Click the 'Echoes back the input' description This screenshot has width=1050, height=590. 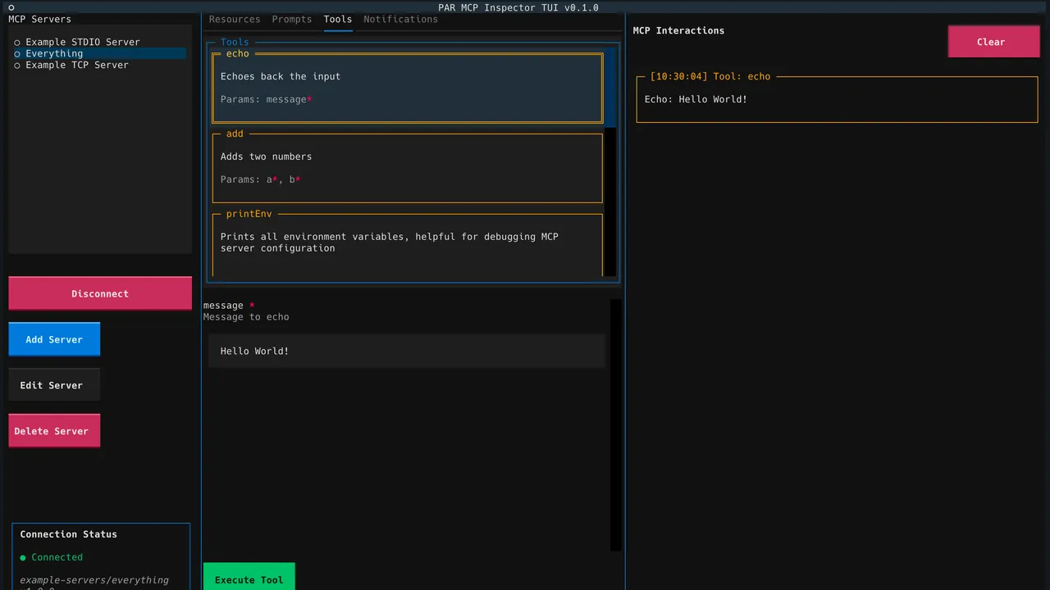tap(281, 76)
